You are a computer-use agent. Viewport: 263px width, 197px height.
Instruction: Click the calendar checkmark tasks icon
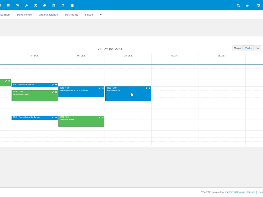(x=63, y=5)
